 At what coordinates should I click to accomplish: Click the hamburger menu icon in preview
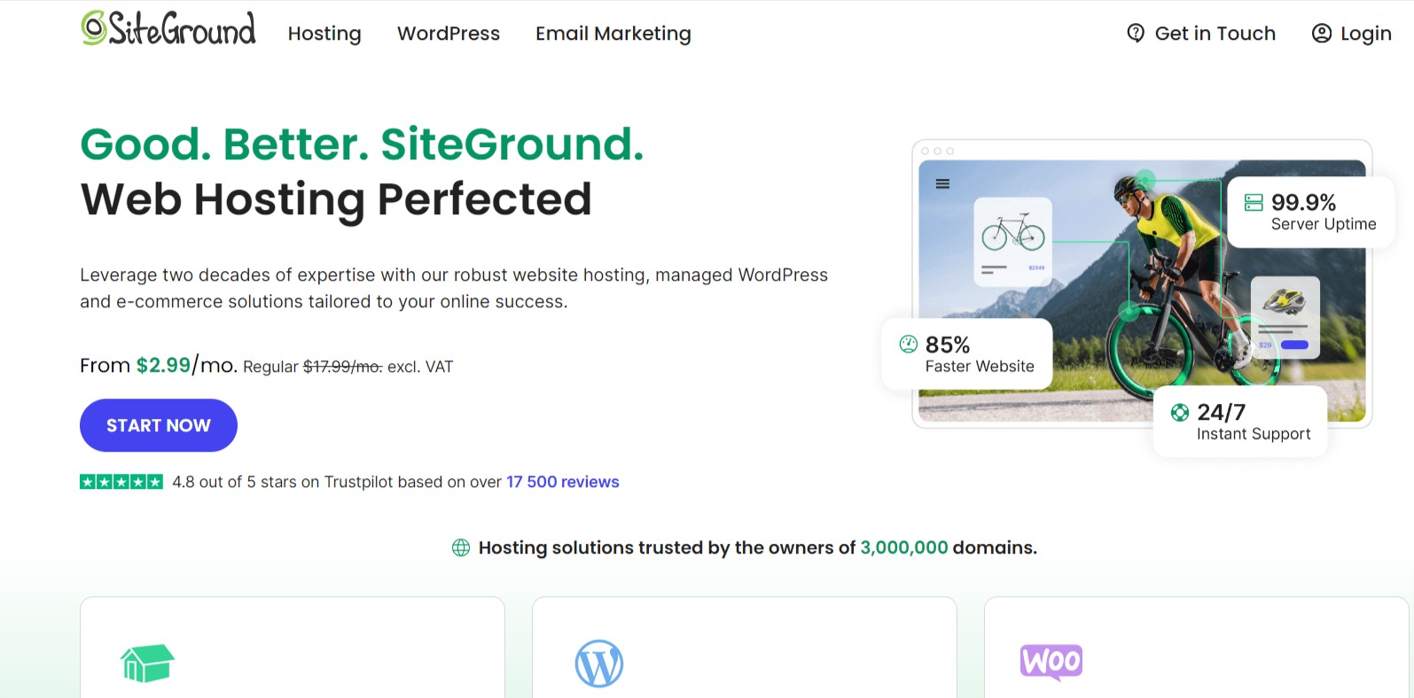point(942,184)
